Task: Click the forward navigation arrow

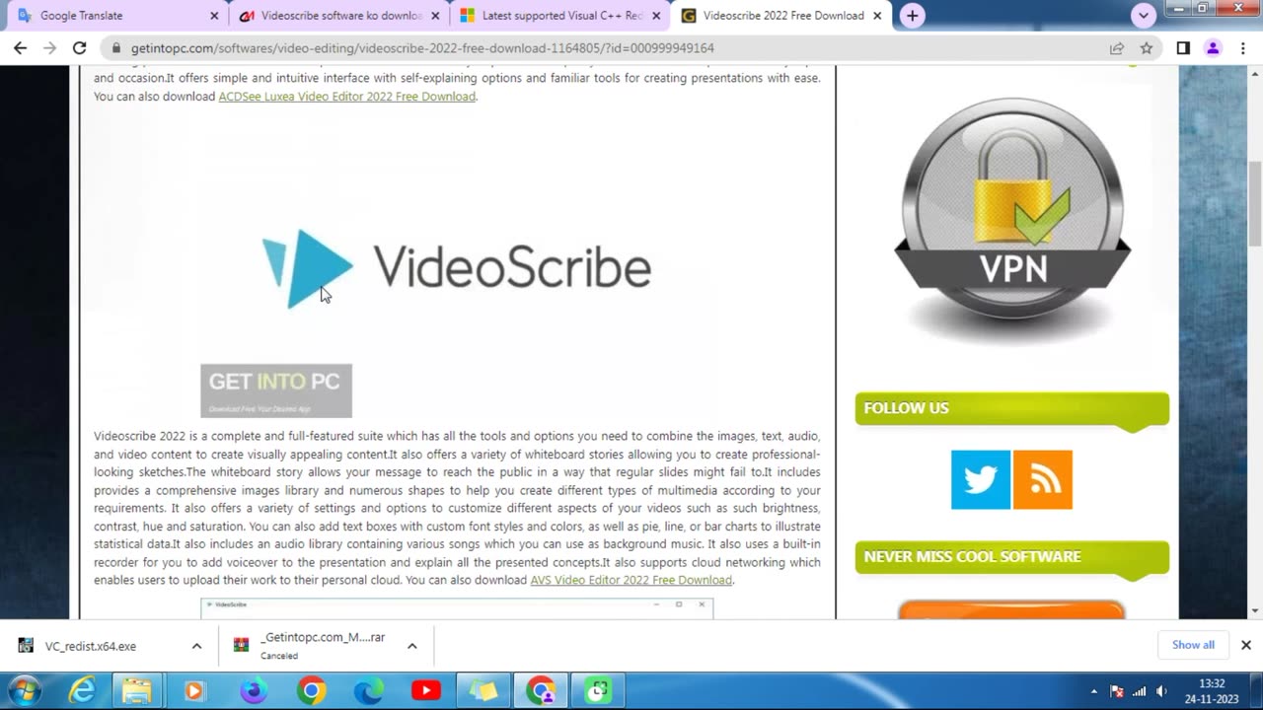Action: click(x=49, y=47)
